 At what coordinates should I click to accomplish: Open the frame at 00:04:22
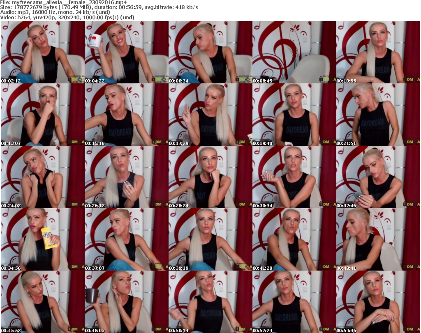coord(127,52)
